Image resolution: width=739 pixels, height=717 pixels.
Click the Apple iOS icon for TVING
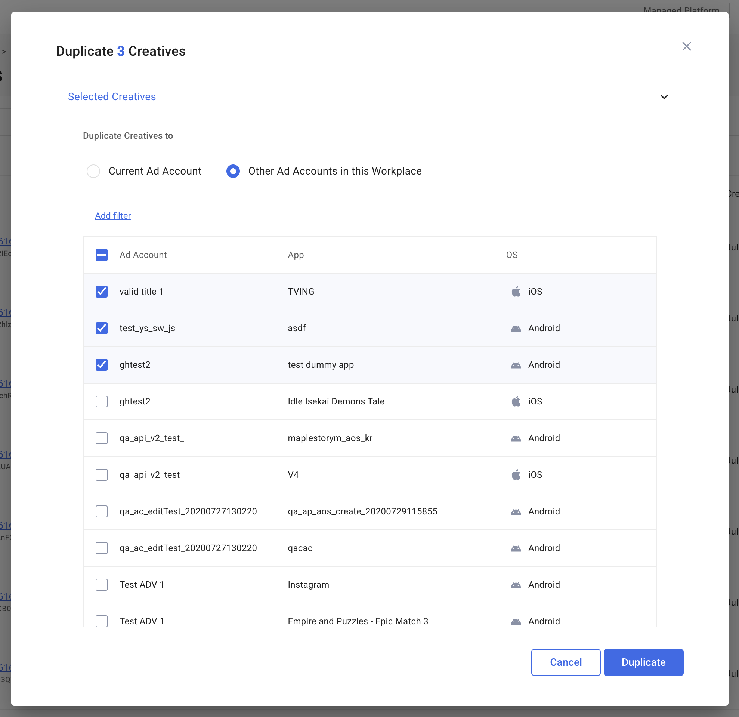click(x=516, y=292)
